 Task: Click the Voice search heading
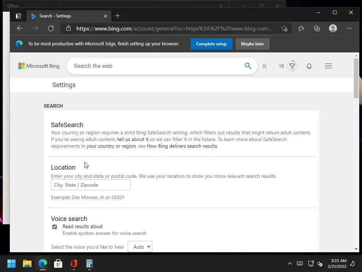point(69,219)
